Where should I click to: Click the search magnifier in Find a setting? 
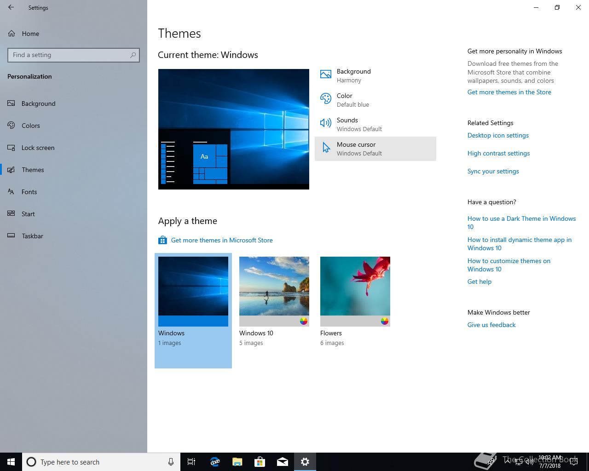click(x=133, y=55)
